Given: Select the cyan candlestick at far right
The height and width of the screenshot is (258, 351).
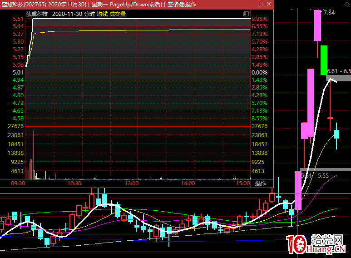Looking at the screenshot, I should 336,134.
